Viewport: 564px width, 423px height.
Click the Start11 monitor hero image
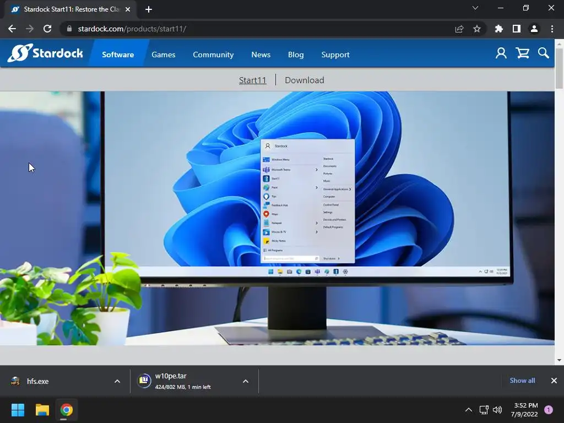(x=278, y=218)
